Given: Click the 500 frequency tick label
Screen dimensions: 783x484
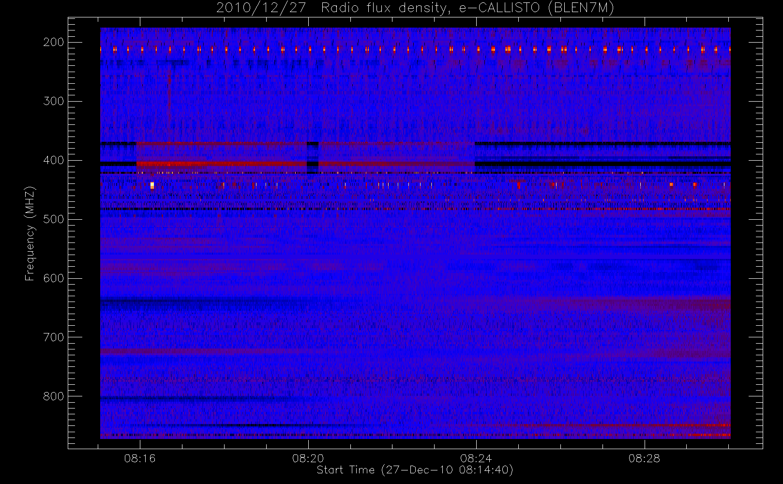Looking at the screenshot, I should click(x=53, y=219).
